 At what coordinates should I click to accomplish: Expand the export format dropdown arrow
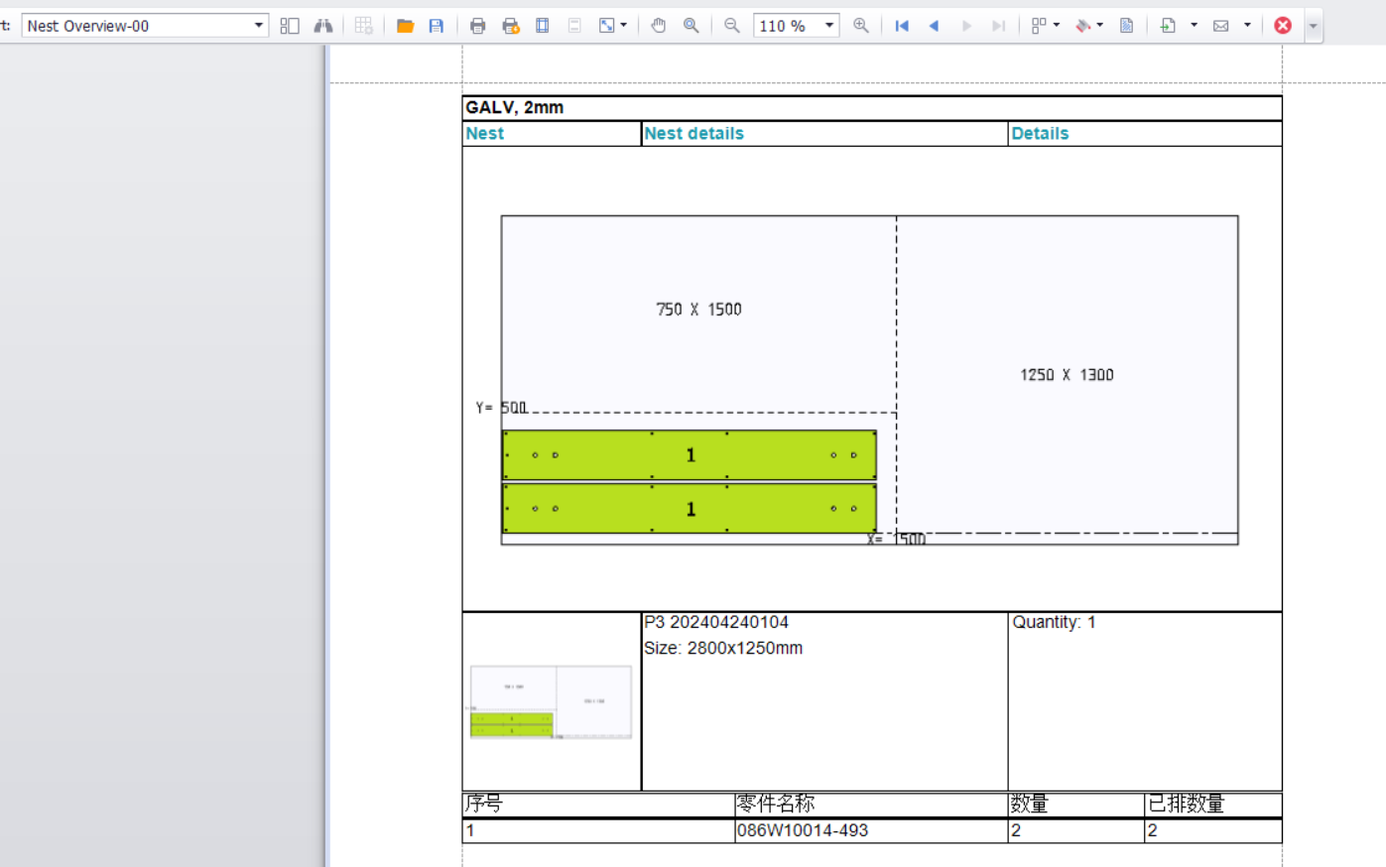pyautogui.click(x=1195, y=26)
